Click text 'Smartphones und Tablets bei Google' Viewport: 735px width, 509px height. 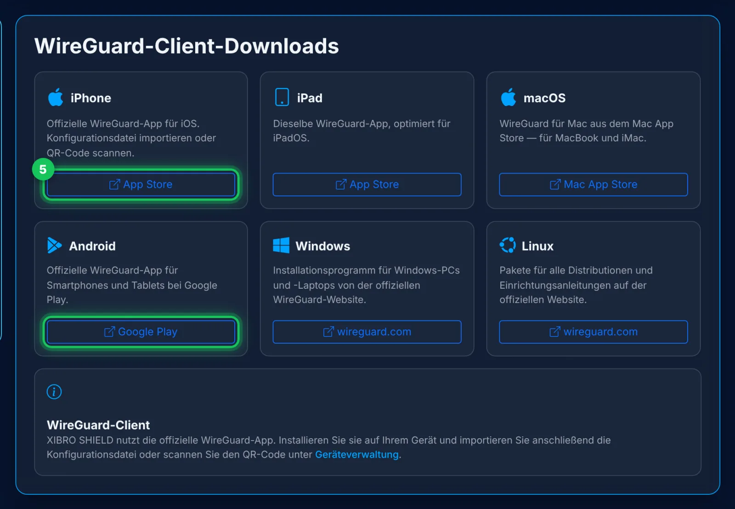(132, 285)
